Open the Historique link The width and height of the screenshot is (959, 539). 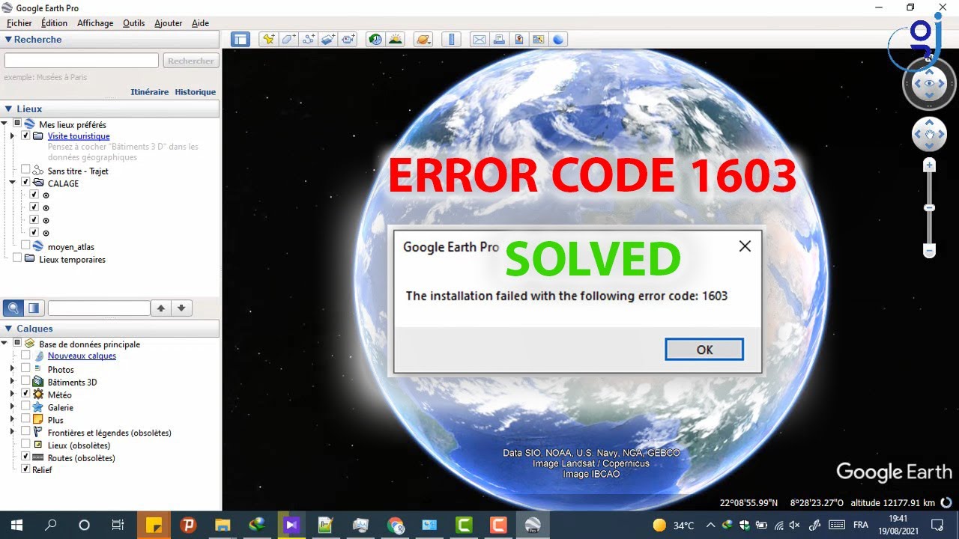196,91
